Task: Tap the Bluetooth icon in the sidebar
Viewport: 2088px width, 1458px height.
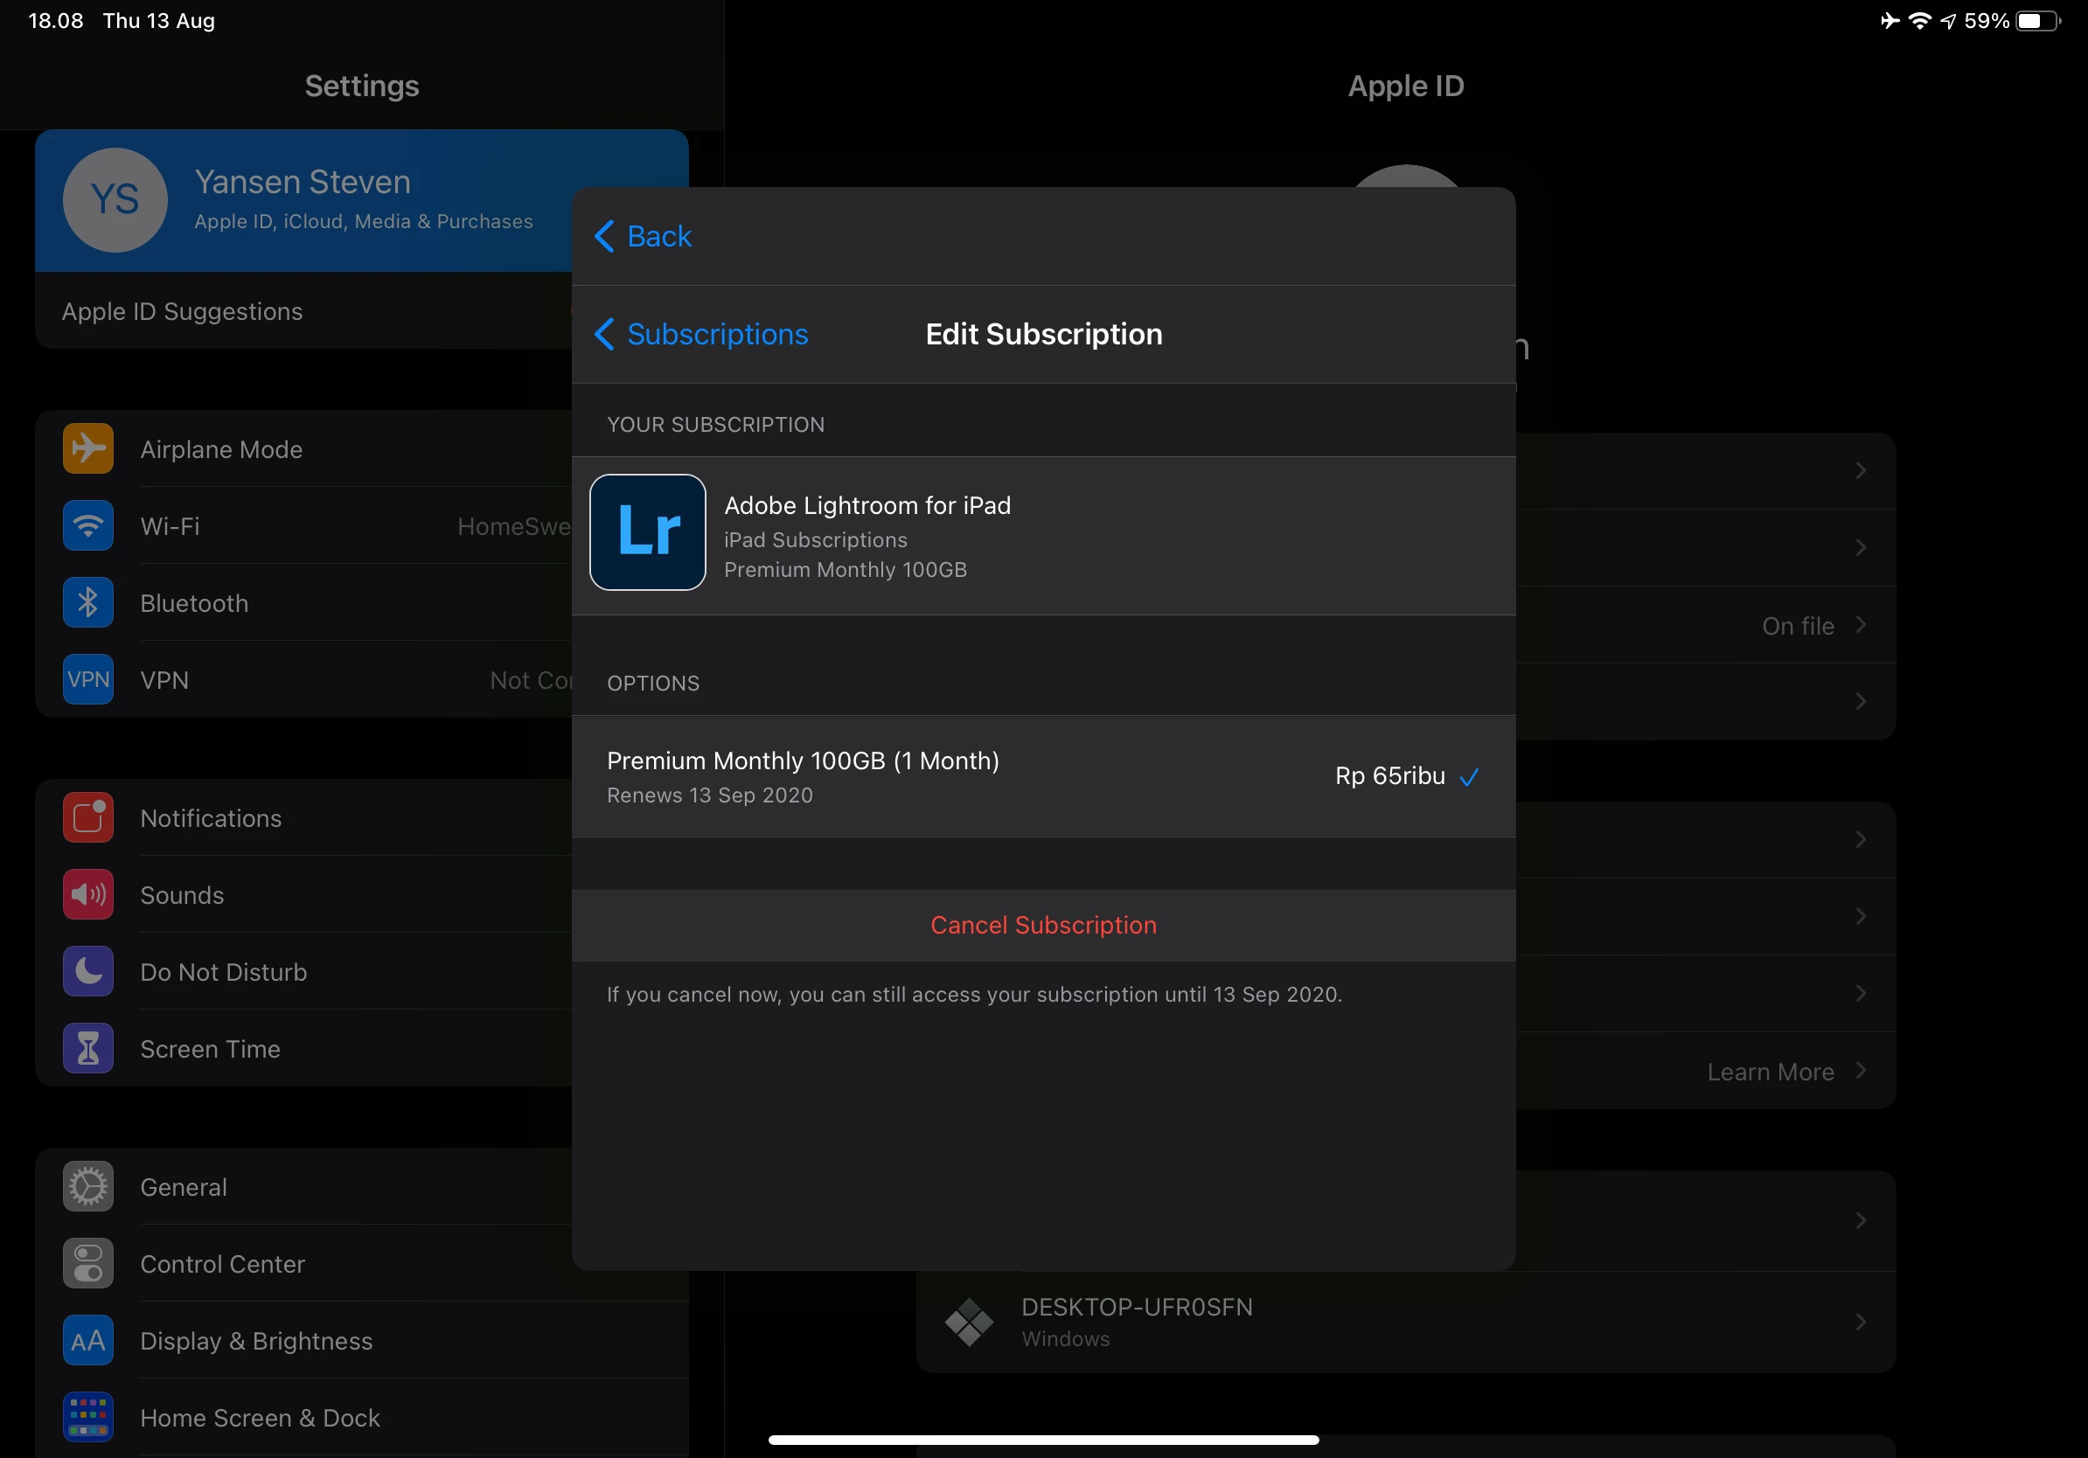Action: point(88,602)
